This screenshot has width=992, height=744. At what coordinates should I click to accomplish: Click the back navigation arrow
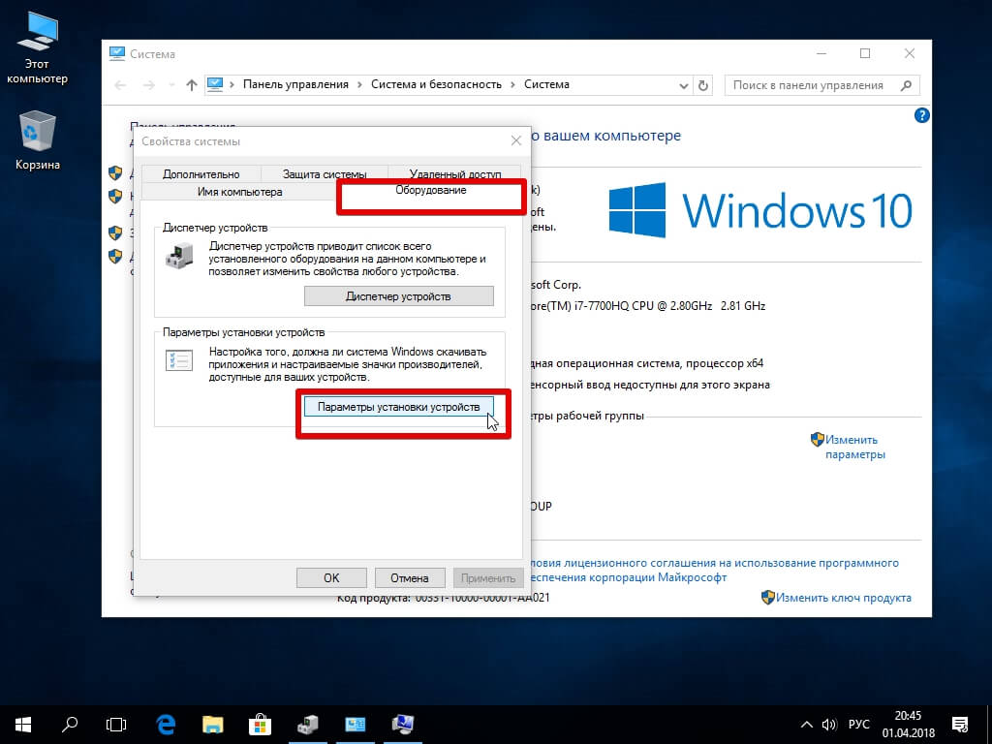(x=120, y=85)
